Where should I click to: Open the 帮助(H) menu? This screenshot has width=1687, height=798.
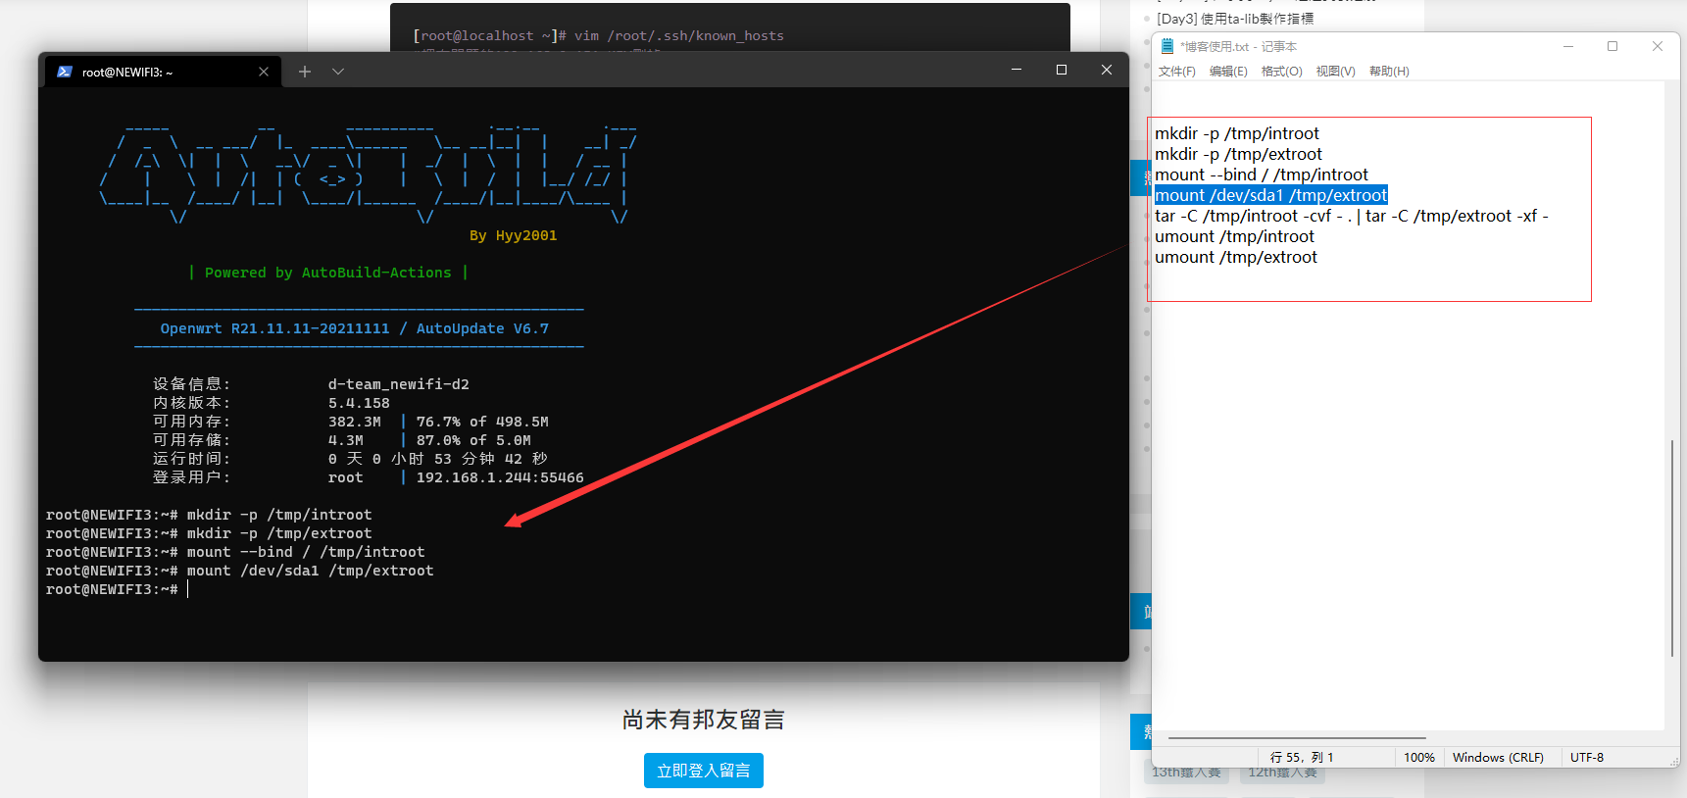pyautogui.click(x=1389, y=72)
